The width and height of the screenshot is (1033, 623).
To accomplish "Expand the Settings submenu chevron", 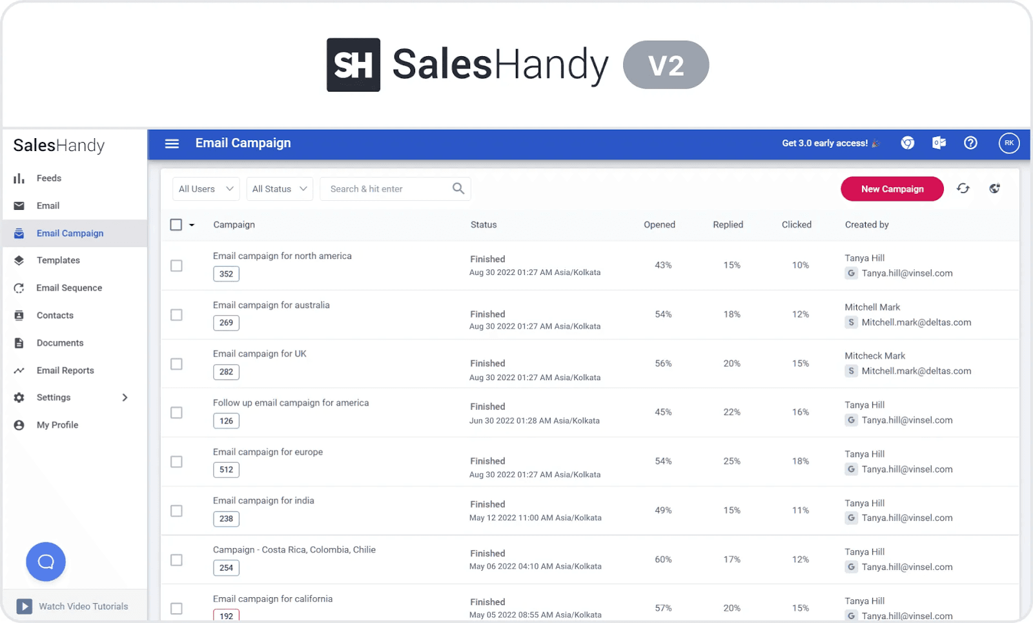I will pyautogui.click(x=125, y=398).
